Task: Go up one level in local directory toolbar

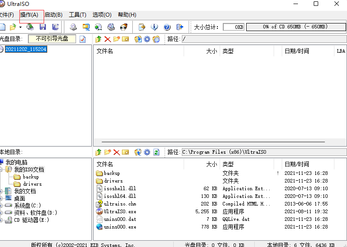Action: [99, 152]
